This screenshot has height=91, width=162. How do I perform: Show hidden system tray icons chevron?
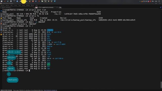tap(140, 1)
